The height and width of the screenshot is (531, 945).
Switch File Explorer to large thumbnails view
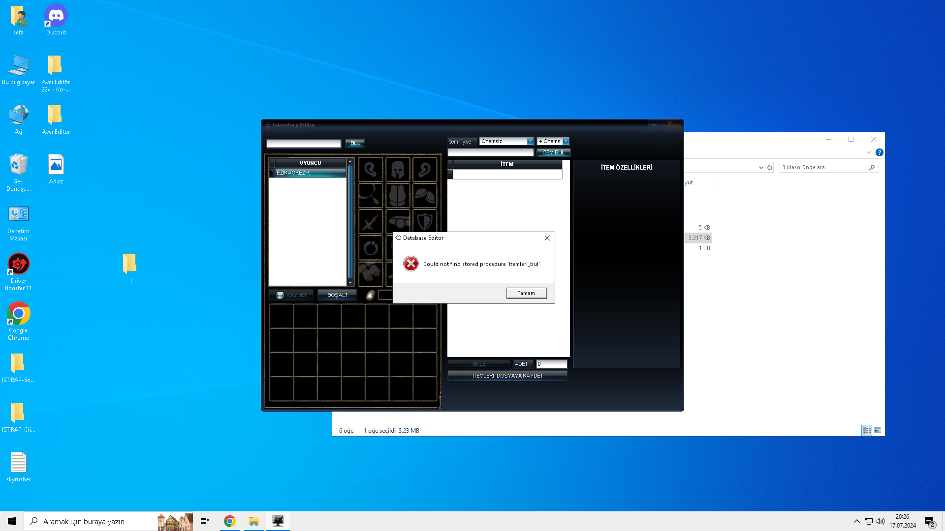[878, 430]
